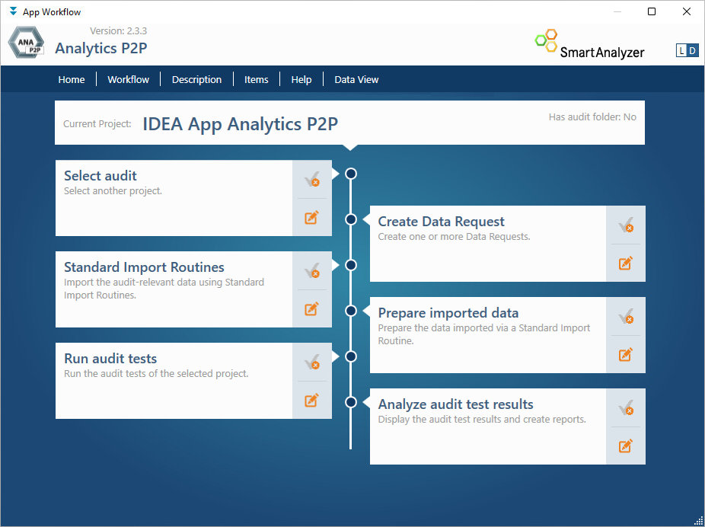Click the Analyze audit test results step title

tap(455, 404)
